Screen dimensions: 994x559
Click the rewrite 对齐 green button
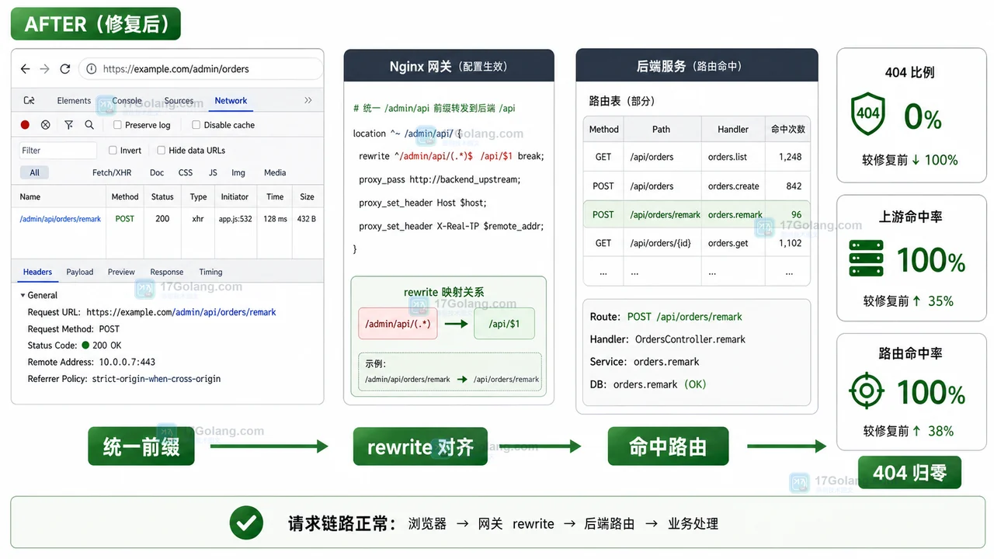(420, 446)
